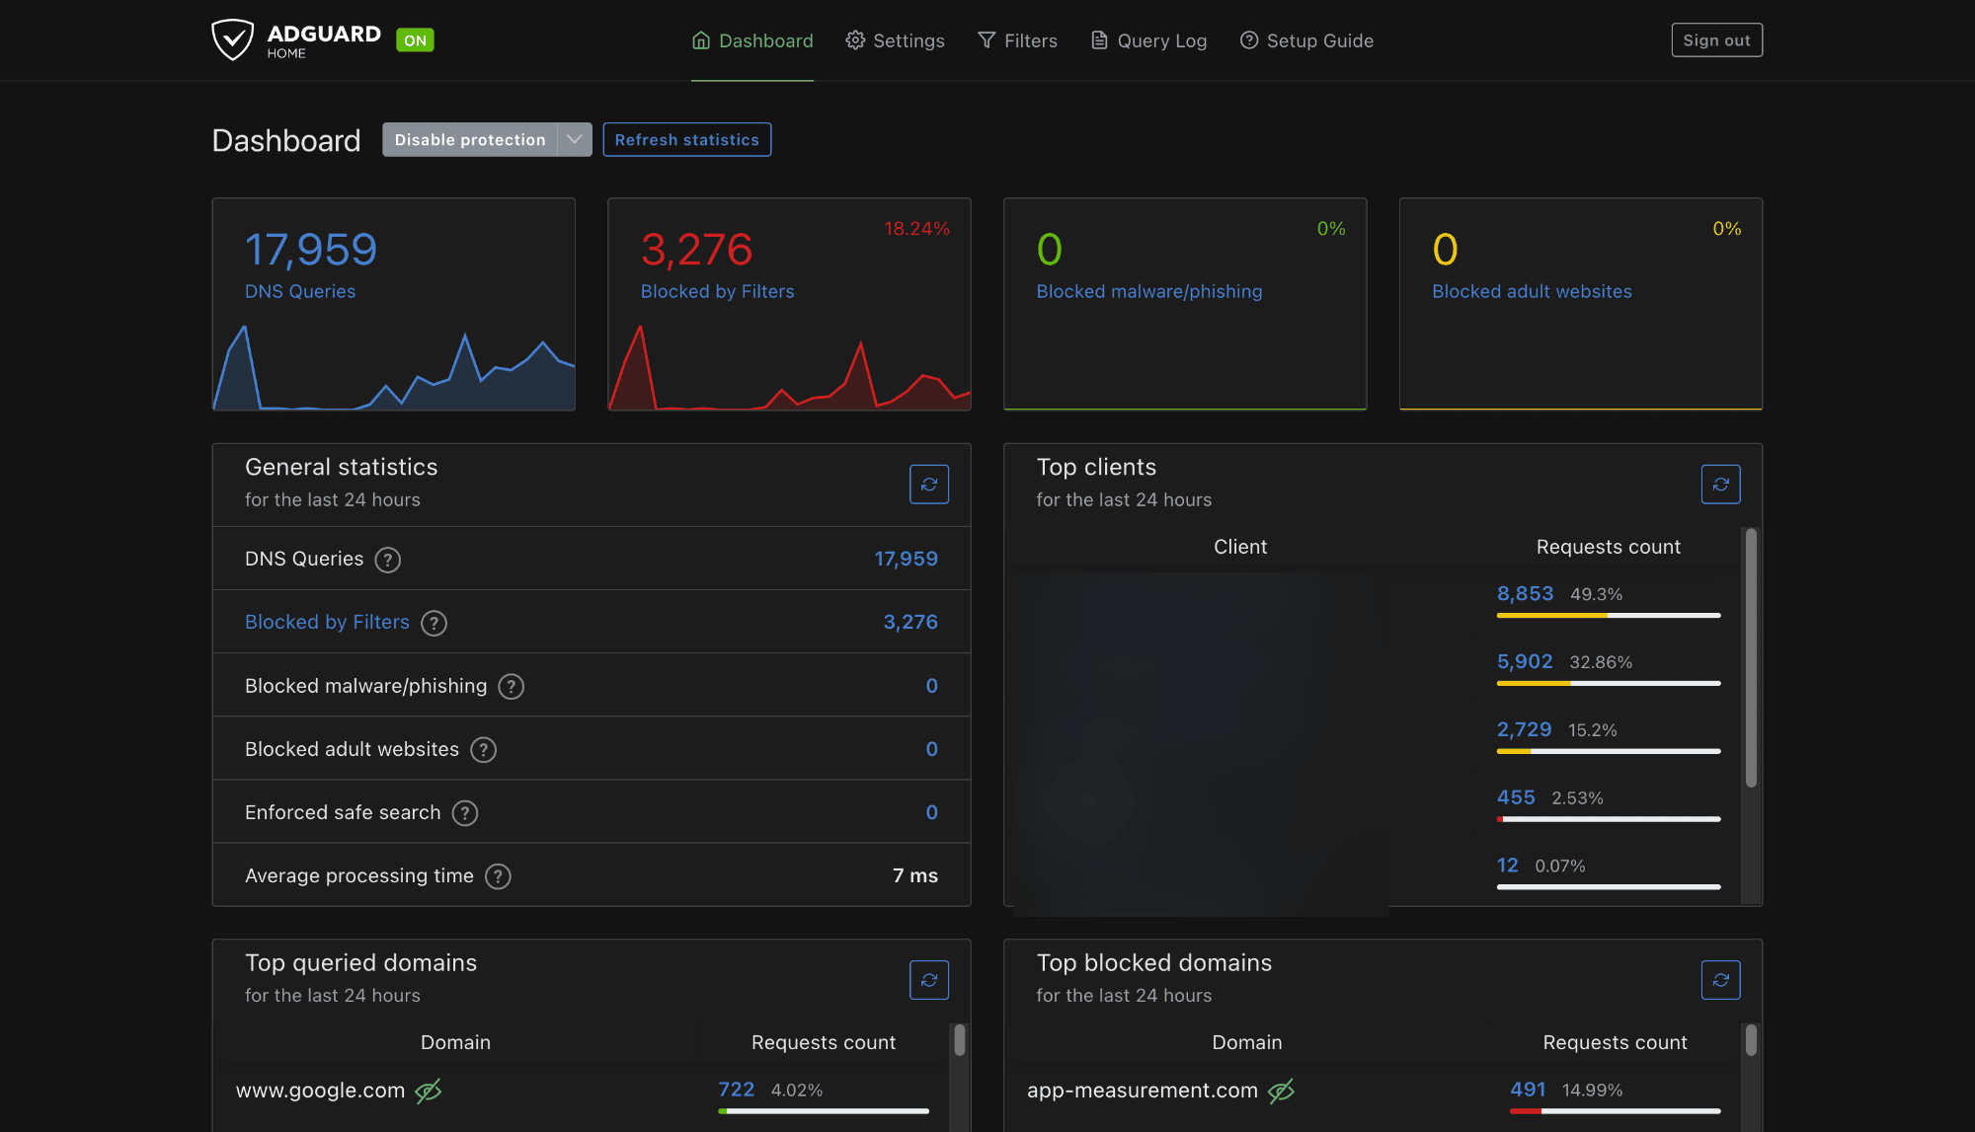
Task: Open the Blocked by Filters card link
Action: click(718, 291)
